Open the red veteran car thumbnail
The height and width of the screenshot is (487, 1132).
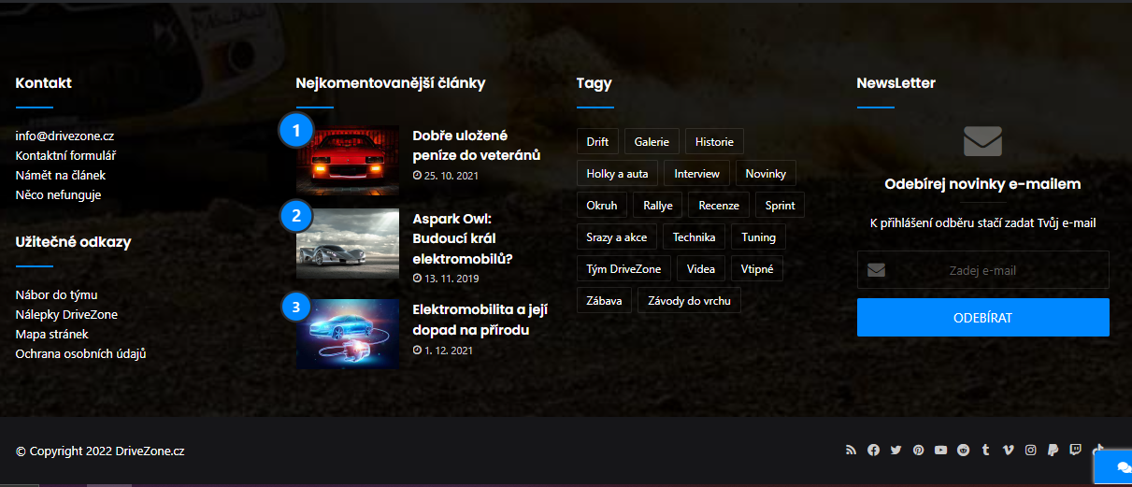[348, 160]
